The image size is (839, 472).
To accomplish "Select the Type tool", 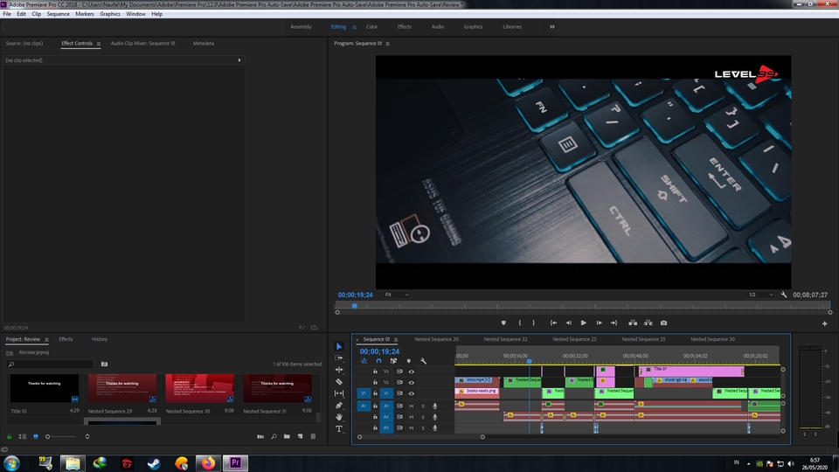I will pos(339,428).
